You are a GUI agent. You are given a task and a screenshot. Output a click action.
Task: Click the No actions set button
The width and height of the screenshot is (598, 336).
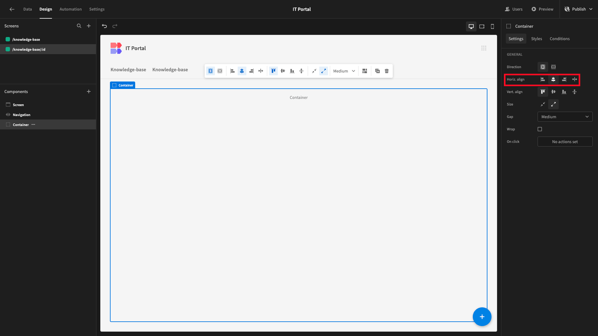point(565,142)
